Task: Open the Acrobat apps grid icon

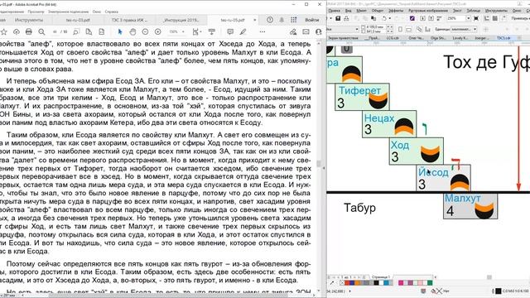Action: click(x=294, y=20)
